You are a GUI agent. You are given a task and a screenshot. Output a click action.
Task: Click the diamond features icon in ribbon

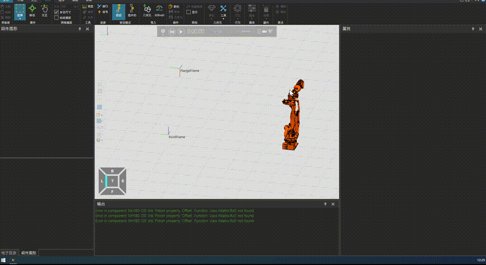pos(212,8)
